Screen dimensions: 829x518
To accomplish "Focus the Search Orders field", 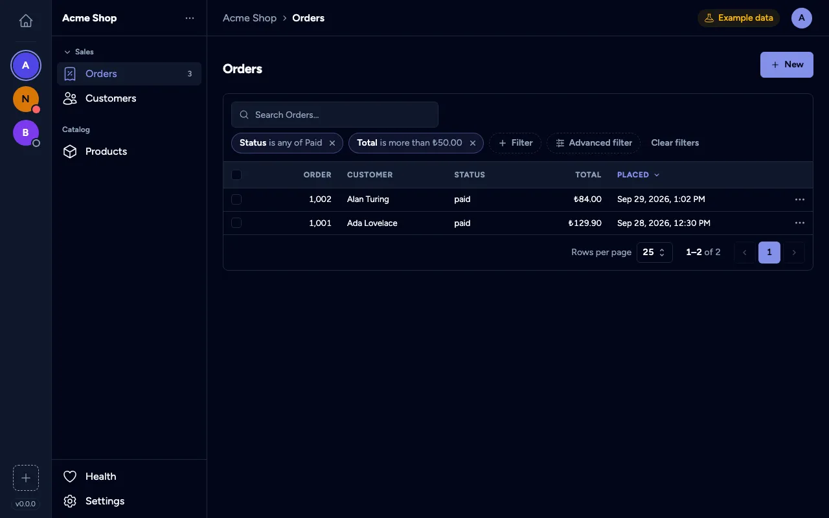I will pos(335,115).
